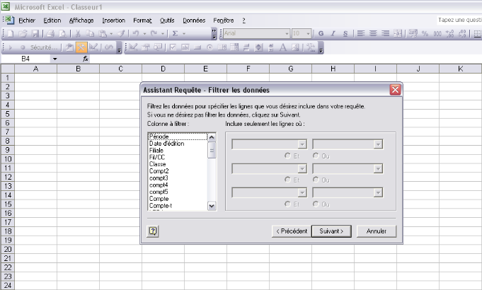Click the 'Annuler' button
482x290 pixels.
point(376,231)
